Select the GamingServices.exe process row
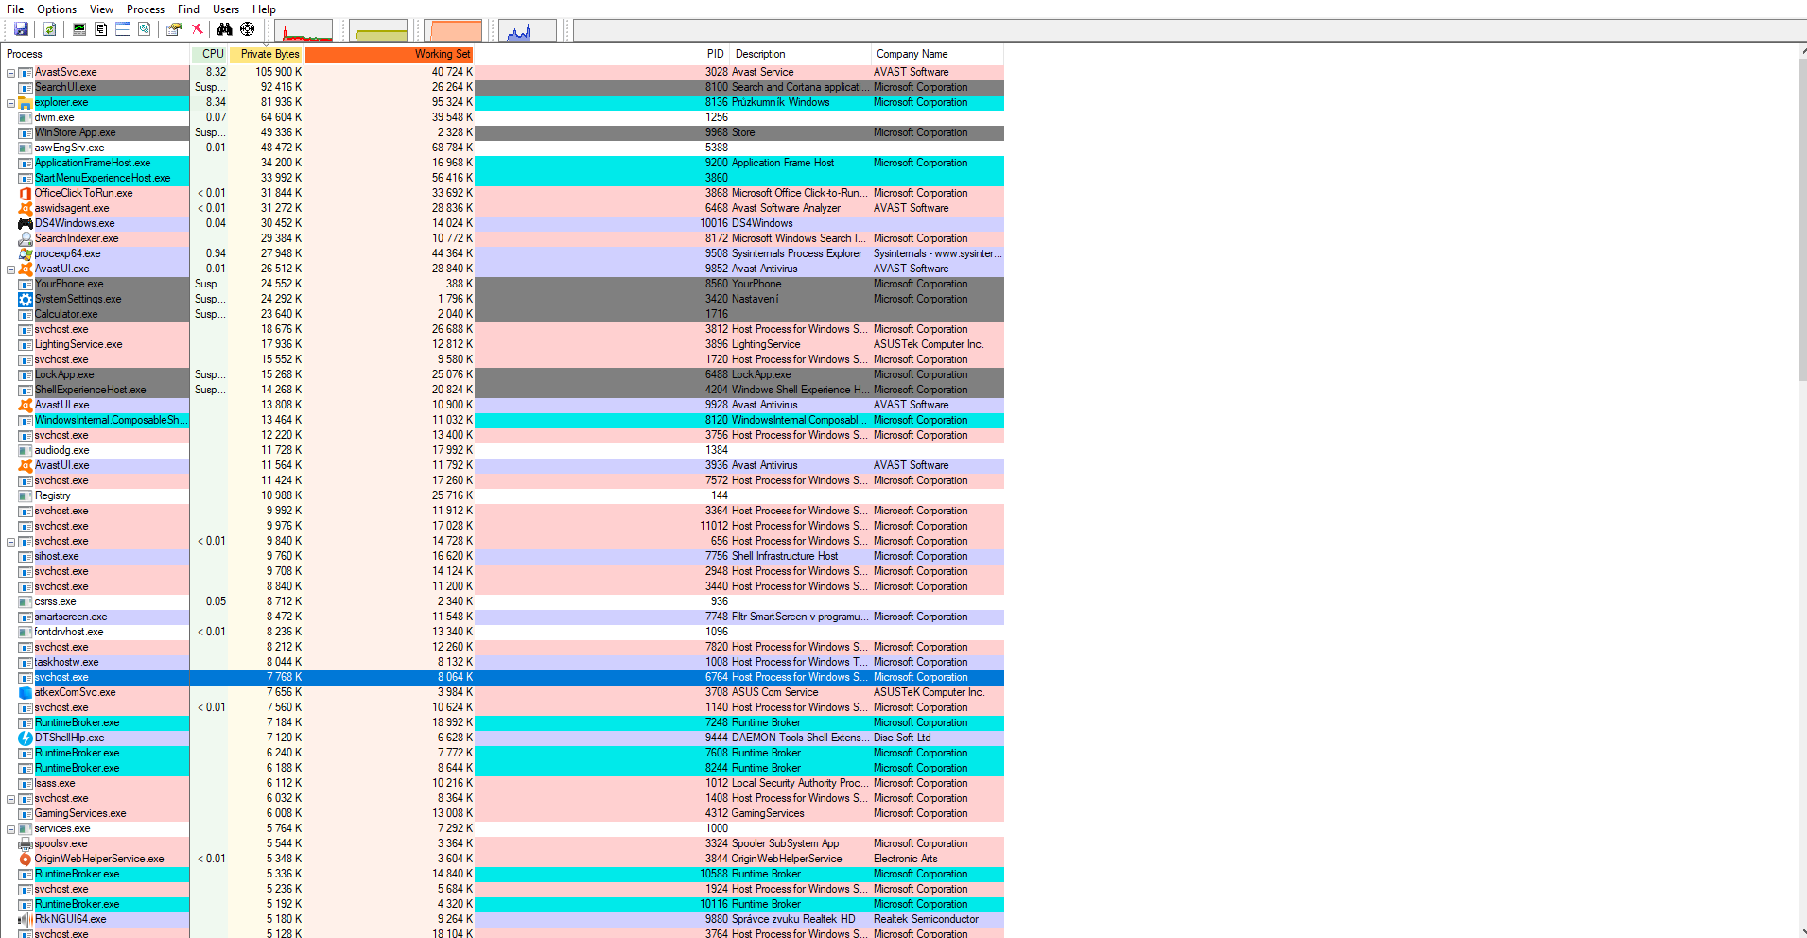This screenshot has height=938, width=1807. coord(502,813)
